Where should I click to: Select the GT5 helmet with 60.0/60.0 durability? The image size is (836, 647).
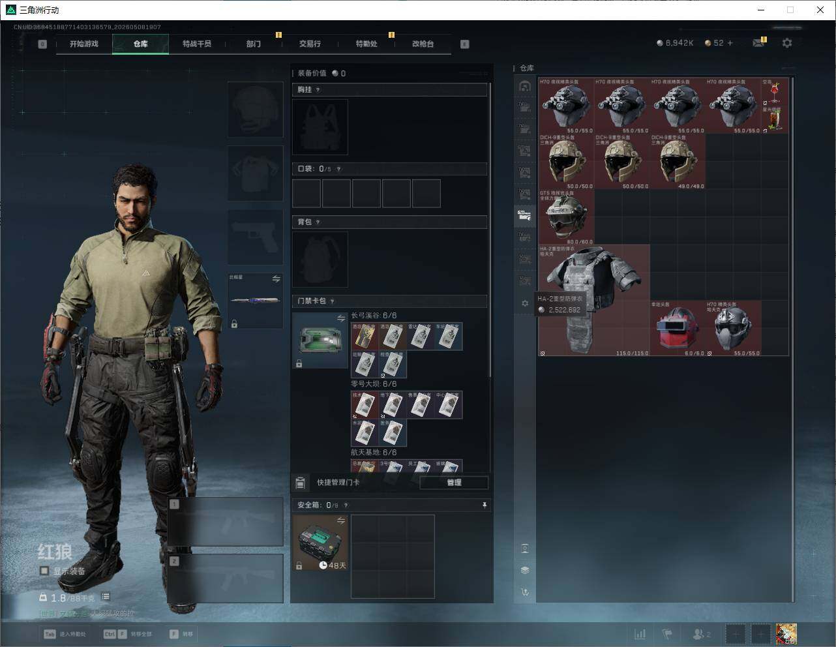(567, 217)
